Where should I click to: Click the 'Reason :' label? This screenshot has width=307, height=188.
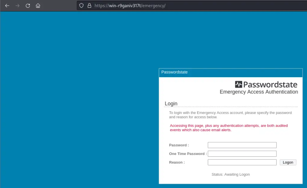[x=177, y=162]
